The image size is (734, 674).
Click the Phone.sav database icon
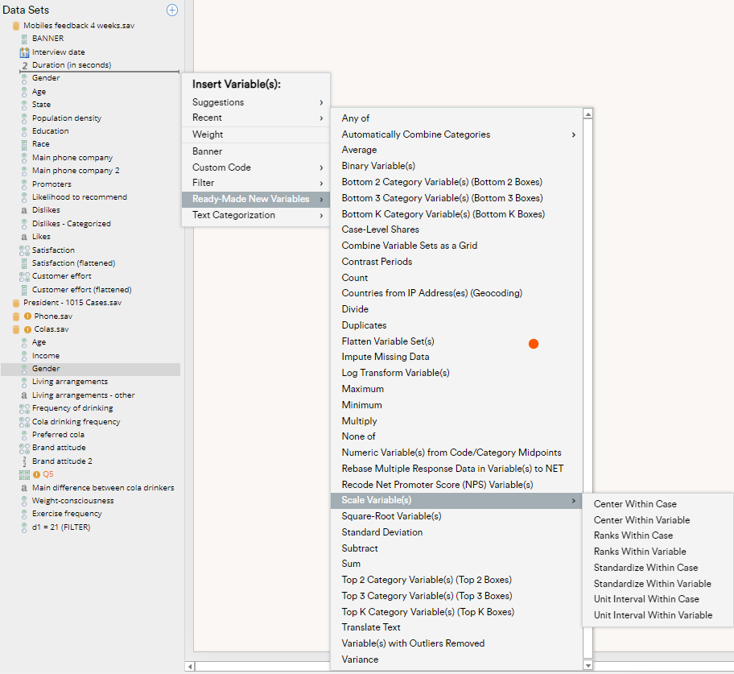[16, 316]
